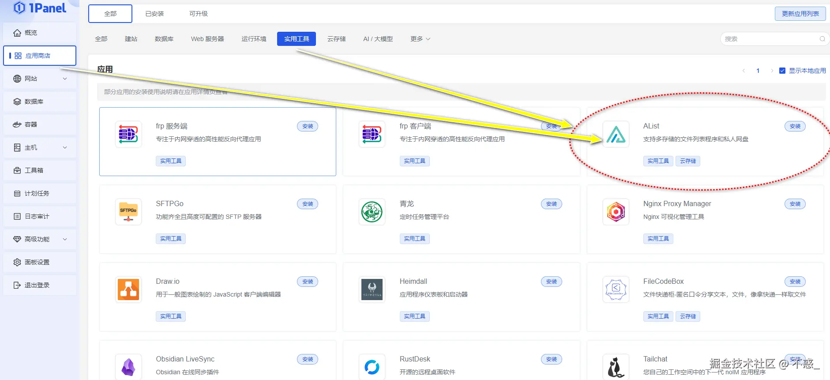Filter by 云存储 category
830x380 pixels.
[x=337, y=39]
